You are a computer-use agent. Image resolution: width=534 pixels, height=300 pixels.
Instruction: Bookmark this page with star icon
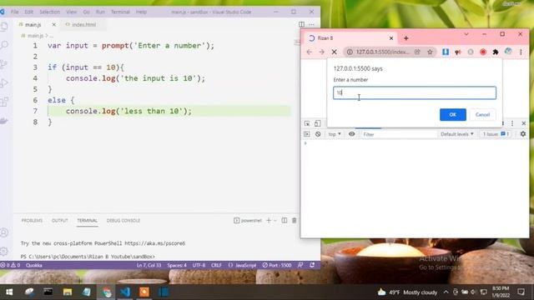(x=430, y=52)
